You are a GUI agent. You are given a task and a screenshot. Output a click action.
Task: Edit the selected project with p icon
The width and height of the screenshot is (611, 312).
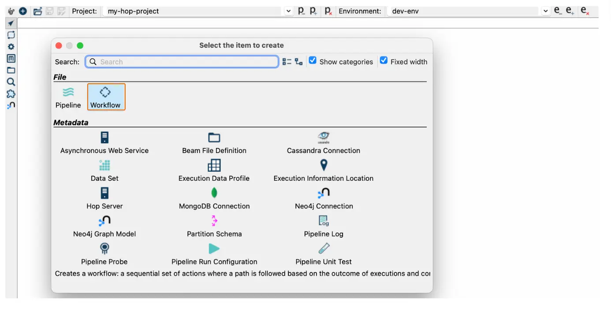pyautogui.click(x=301, y=11)
